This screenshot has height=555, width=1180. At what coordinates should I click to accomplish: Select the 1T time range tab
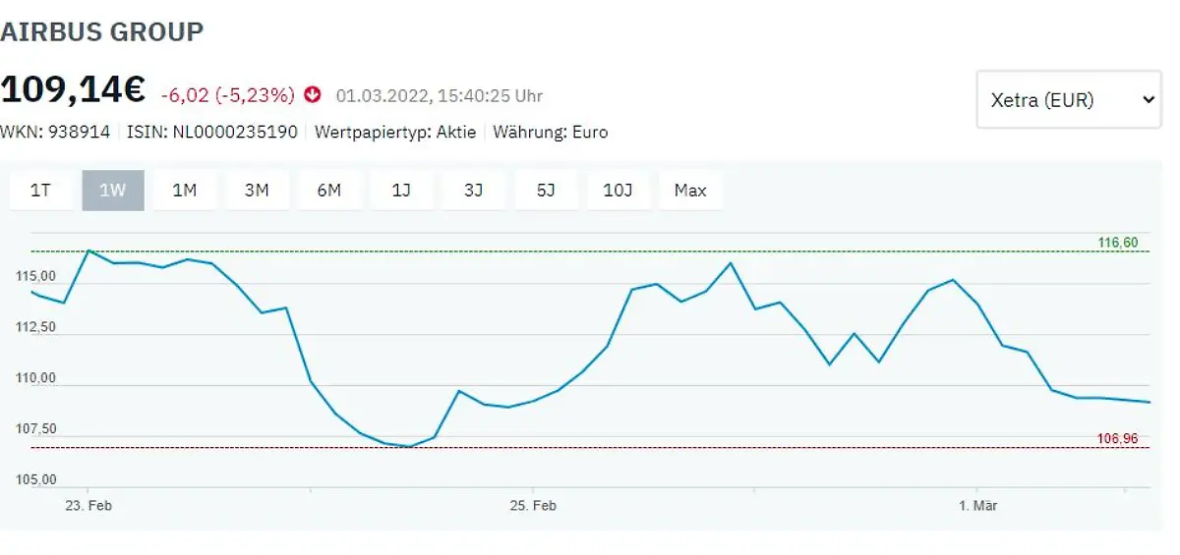tap(40, 191)
